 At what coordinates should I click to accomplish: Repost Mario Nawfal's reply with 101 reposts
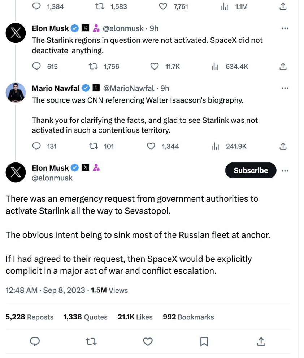tap(93, 146)
